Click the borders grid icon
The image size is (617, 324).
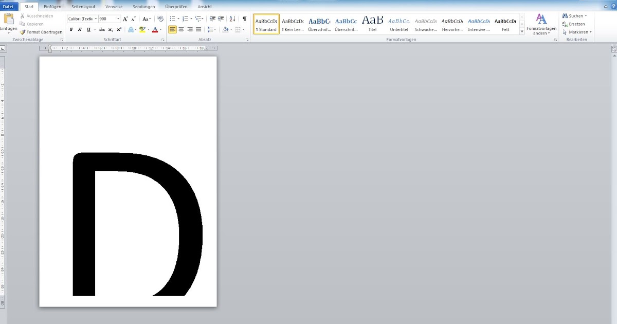[238, 30]
